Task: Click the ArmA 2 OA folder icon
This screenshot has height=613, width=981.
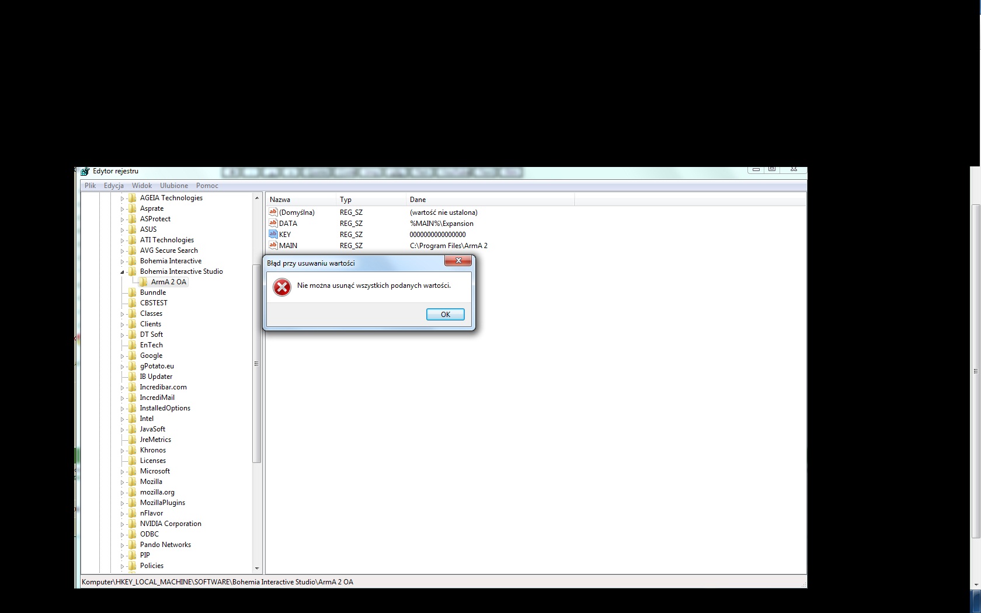Action: pyautogui.click(x=144, y=282)
